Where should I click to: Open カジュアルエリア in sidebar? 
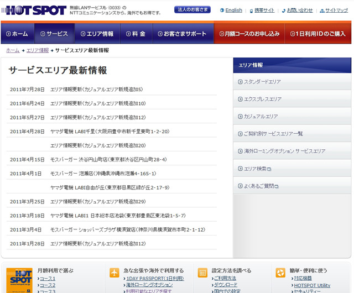292,116
